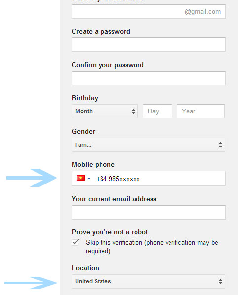Select the Birthday Year field
The width and height of the screenshot is (238, 295).
(x=201, y=111)
